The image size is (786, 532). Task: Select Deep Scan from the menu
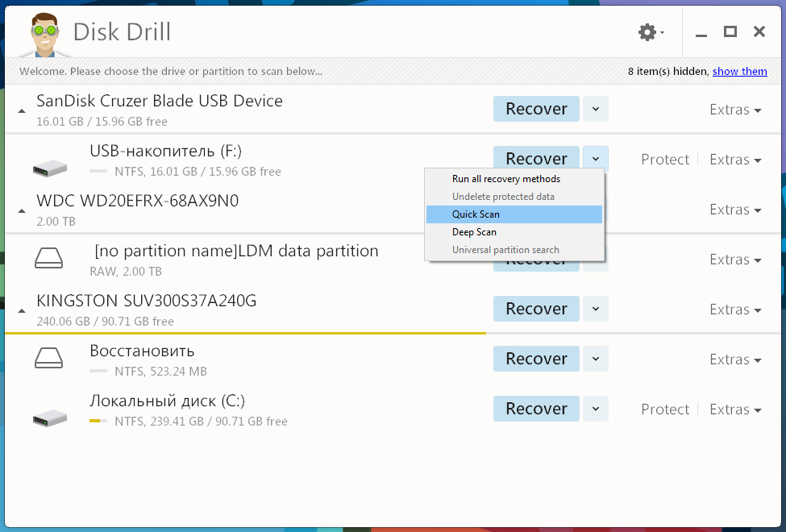[x=514, y=232]
